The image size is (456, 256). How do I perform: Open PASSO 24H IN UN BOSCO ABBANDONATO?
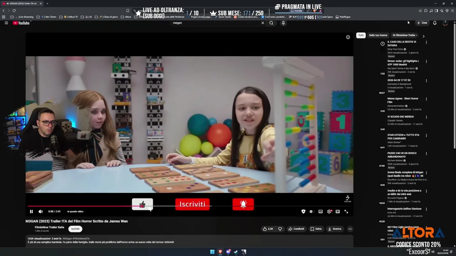click(x=402, y=155)
